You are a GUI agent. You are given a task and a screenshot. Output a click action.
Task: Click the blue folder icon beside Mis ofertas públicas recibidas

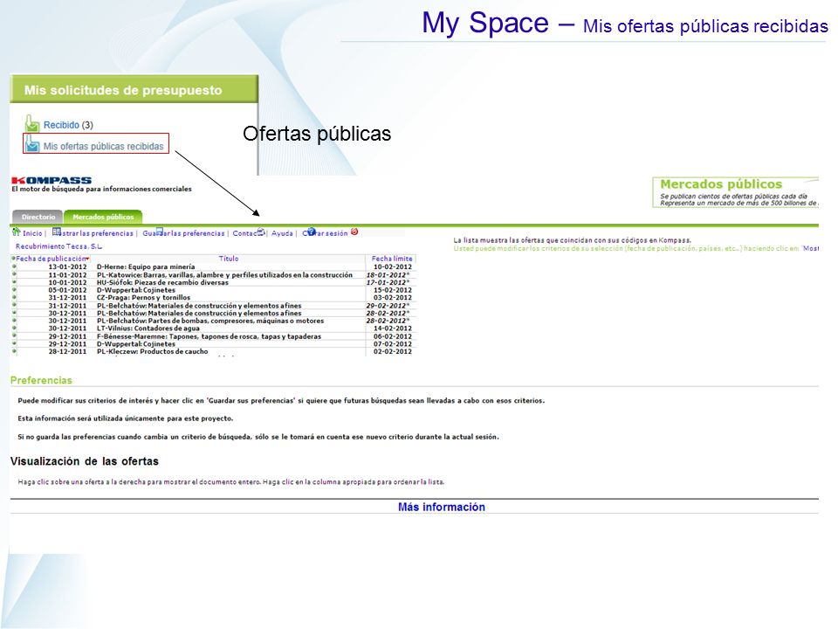pyautogui.click(x=32, y=144)
